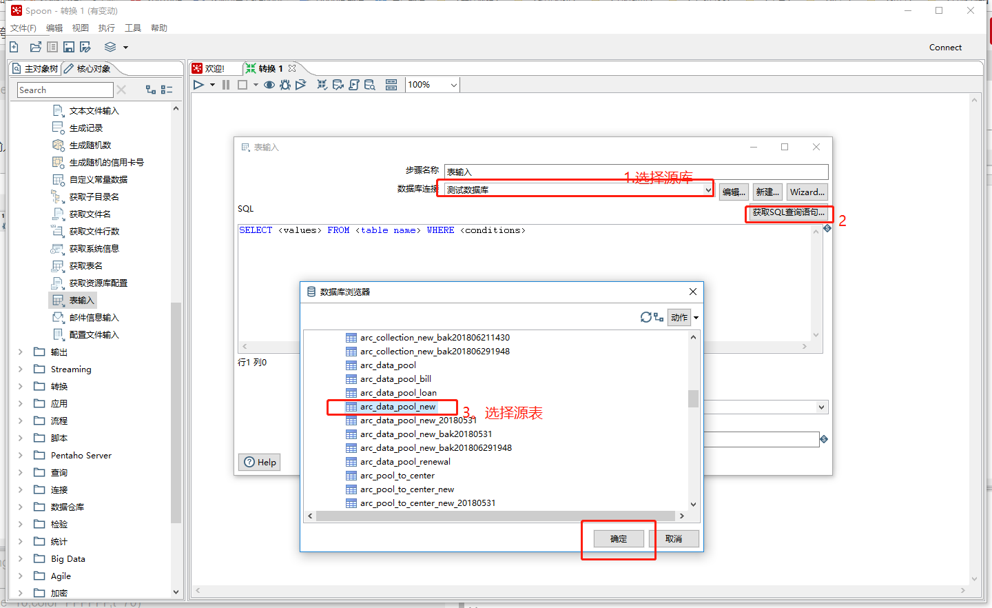992x608 pixels.
Task: Click the variable diamond icon beside SQL editor
Action: point(827,228)
